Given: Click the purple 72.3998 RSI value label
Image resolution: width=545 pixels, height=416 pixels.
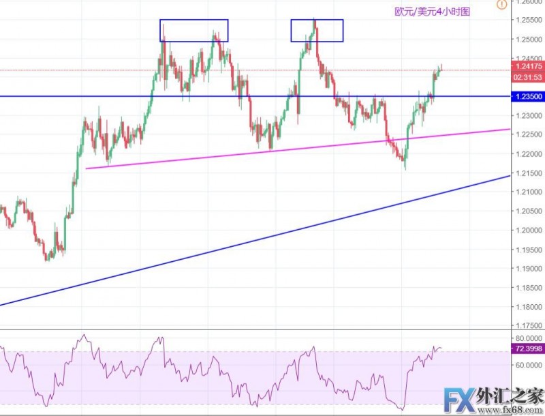Looking at the screenshot, I should point(529,348).
